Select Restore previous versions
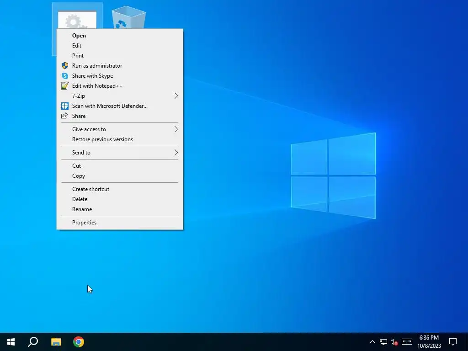468x351 pixels. [120, 139]
